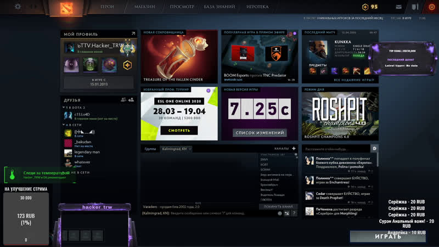Open the mail envelope icon

pos(399,7)
